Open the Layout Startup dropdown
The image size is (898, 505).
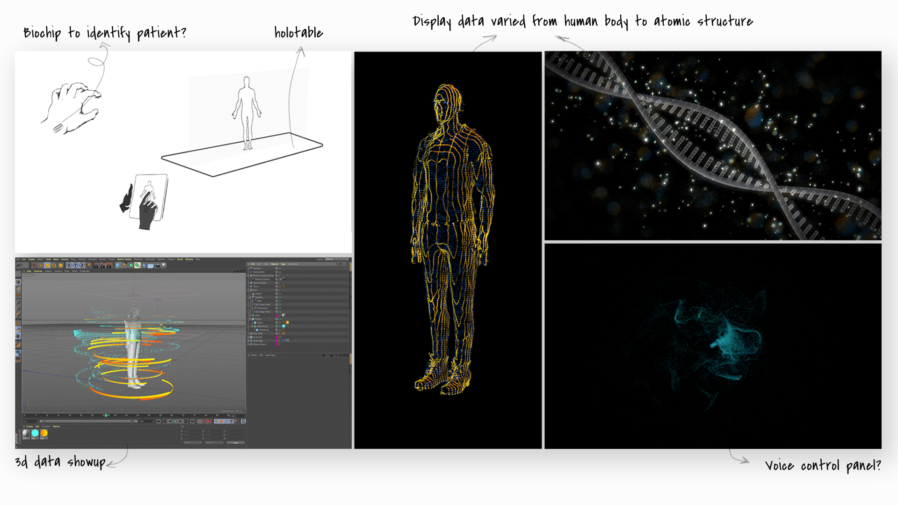point(337,259)
